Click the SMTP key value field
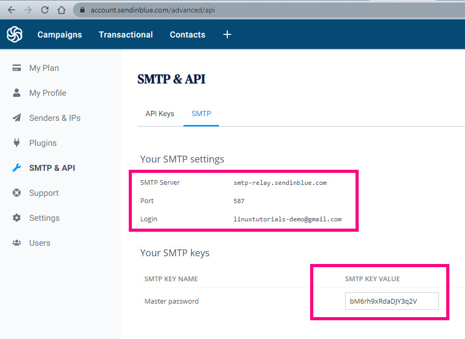The image size is (465, 339). click(x=391, y=301)
